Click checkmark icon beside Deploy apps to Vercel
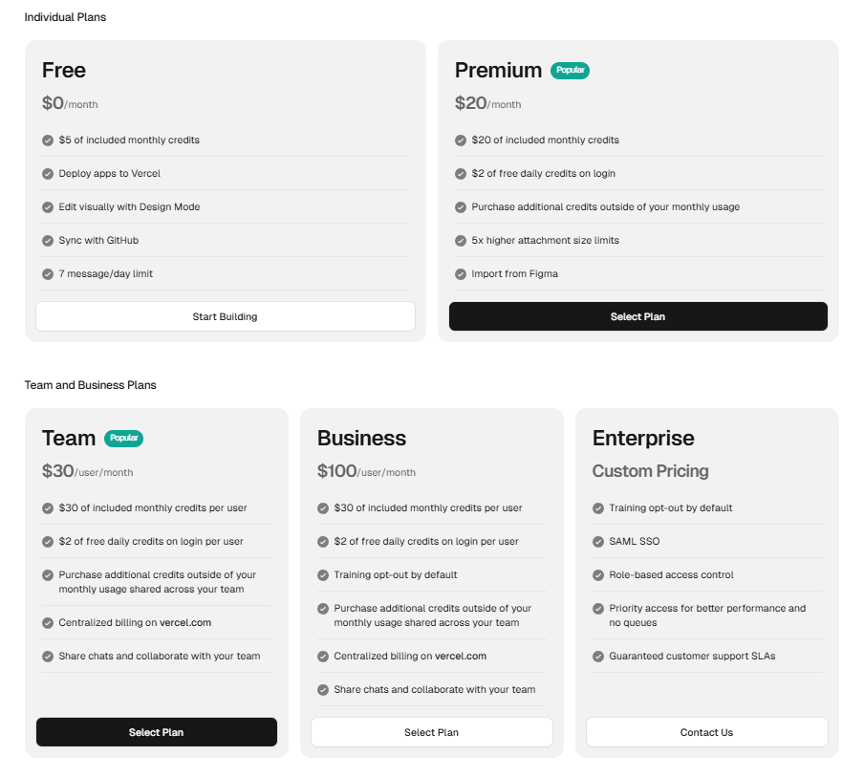Image resolution: width=864 pixels, height=776 pixels. [48, 173]
